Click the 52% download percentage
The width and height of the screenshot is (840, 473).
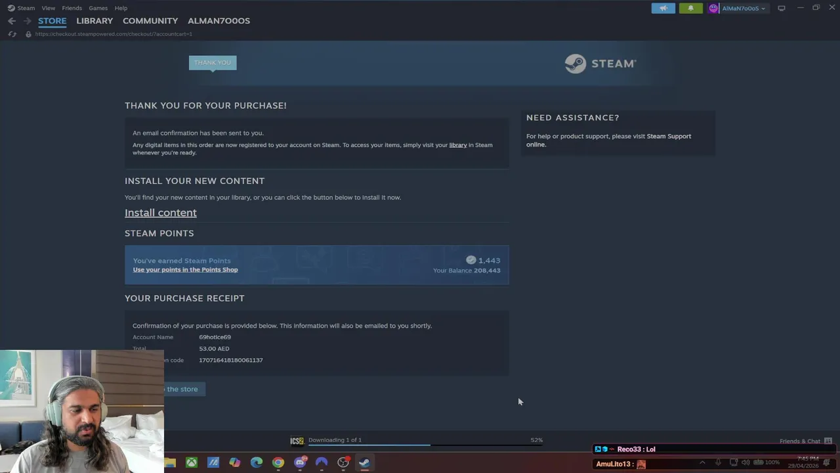tap(537, 440)
